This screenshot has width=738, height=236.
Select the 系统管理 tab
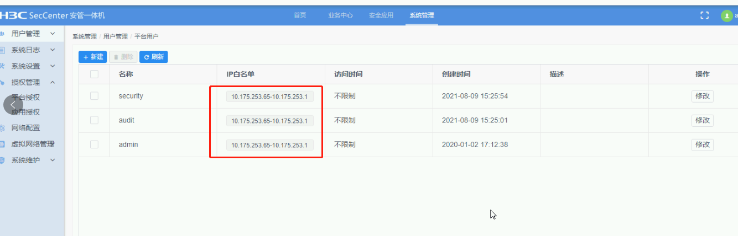(422, 15)
